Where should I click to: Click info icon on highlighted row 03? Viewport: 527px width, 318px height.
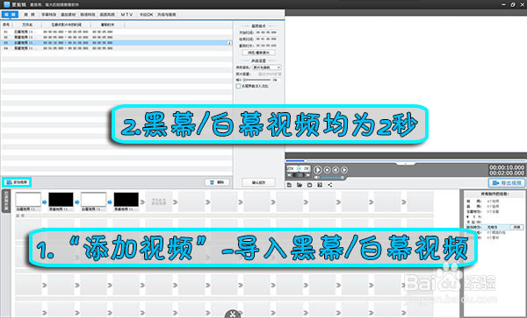229,43
